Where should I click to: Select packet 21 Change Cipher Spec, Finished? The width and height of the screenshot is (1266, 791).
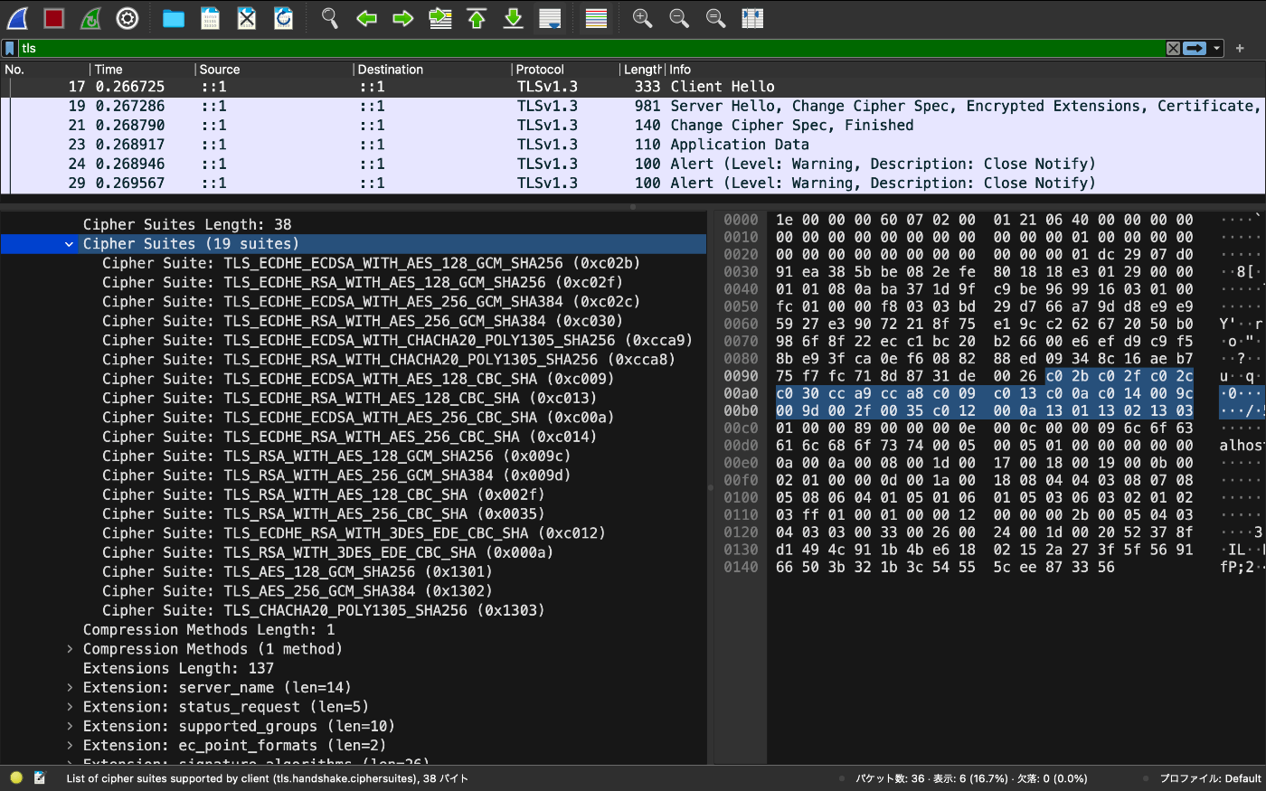pos(633,126)
